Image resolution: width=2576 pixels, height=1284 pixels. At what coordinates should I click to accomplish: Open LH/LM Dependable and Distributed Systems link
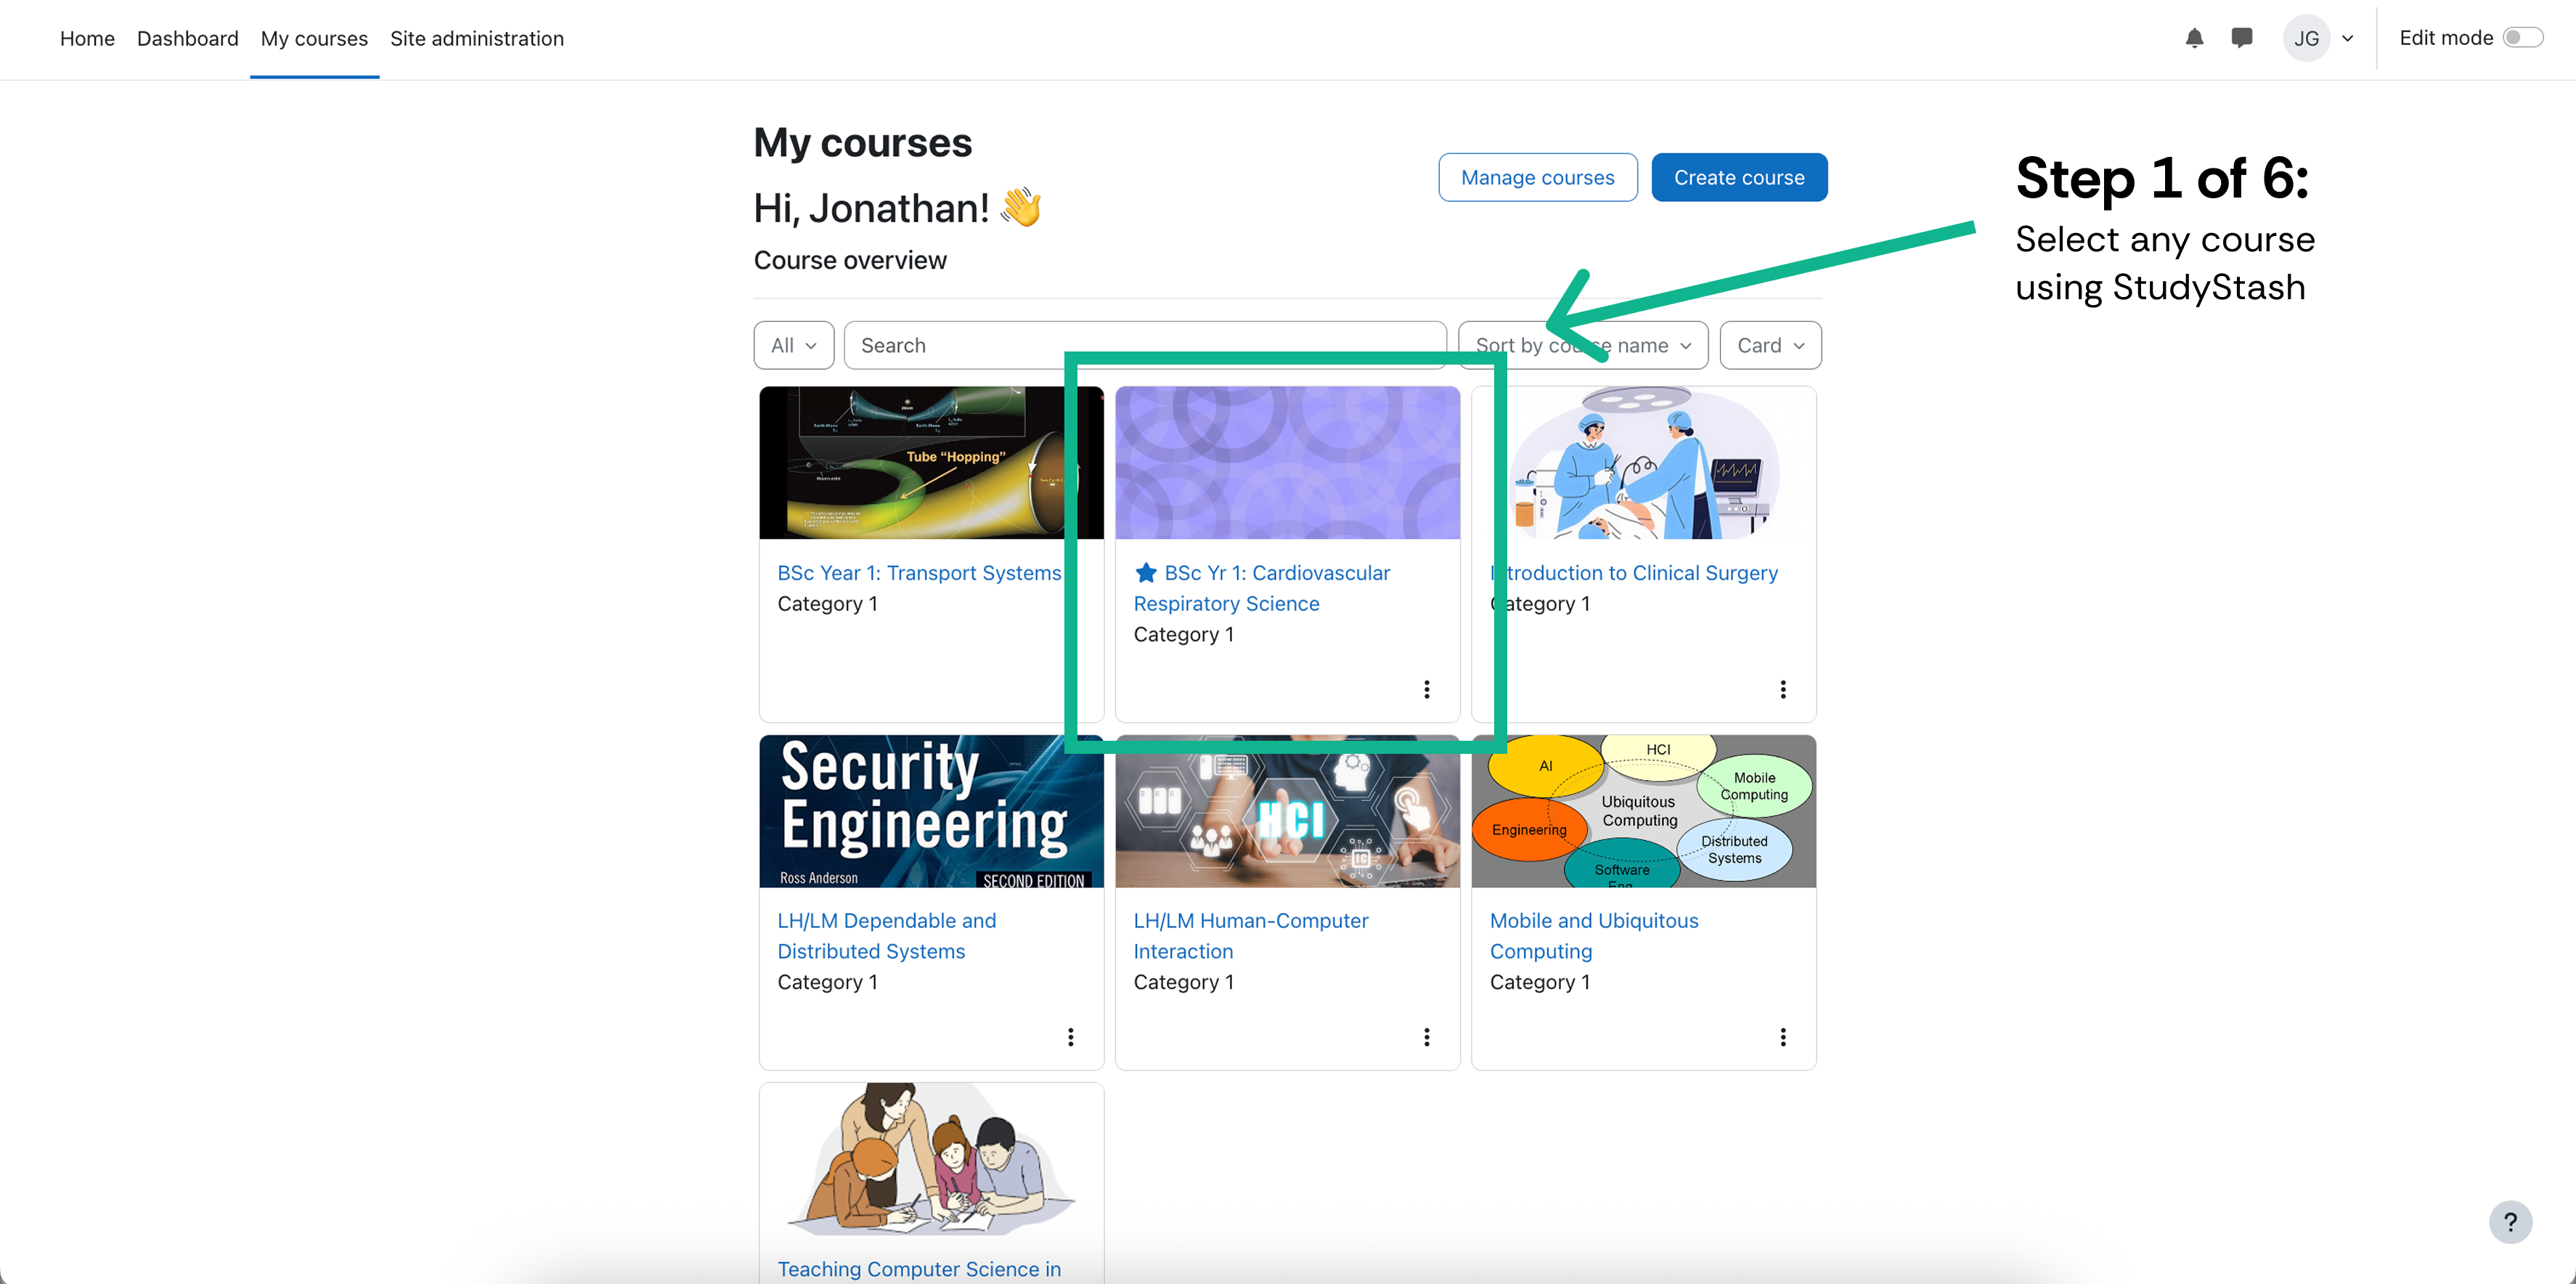[x=887, y=936]
